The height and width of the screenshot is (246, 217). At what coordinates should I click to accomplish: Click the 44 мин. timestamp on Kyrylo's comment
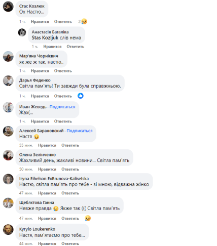point(26,243)
